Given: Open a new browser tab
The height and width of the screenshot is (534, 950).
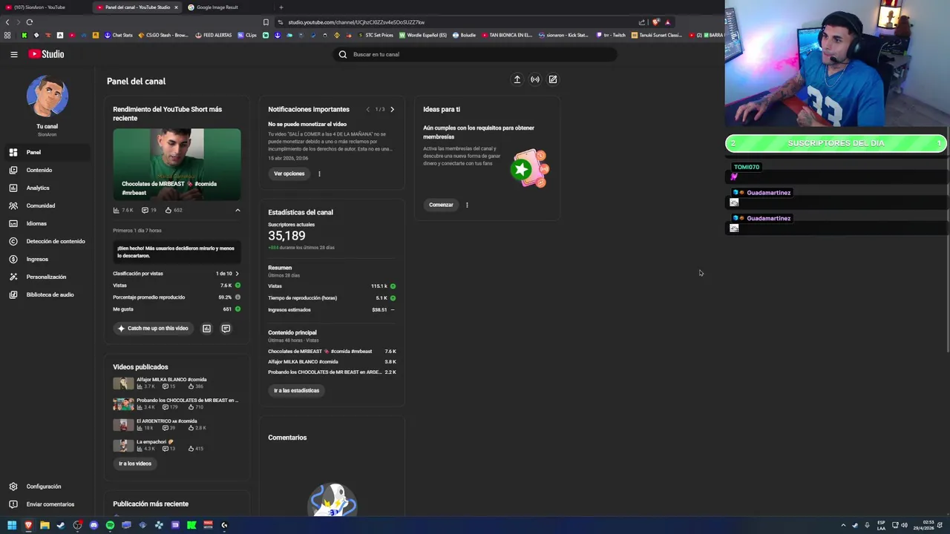Looking at the screenshot, I should (x=281, y=7).
